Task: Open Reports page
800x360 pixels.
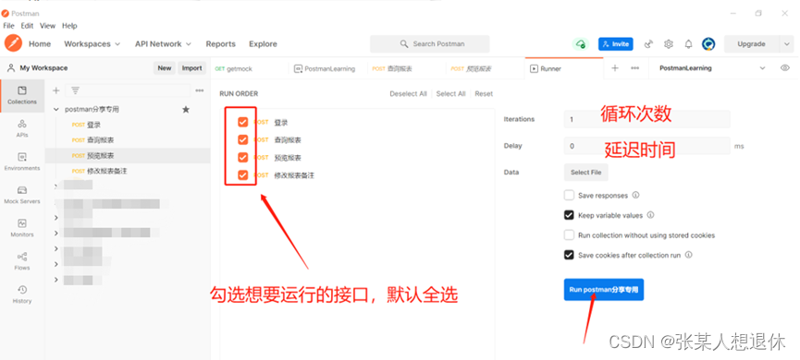Action: pos(220,44)
